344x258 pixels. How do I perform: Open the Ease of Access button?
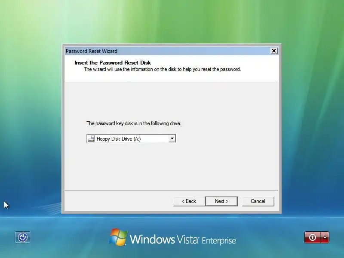click(23, 237)
